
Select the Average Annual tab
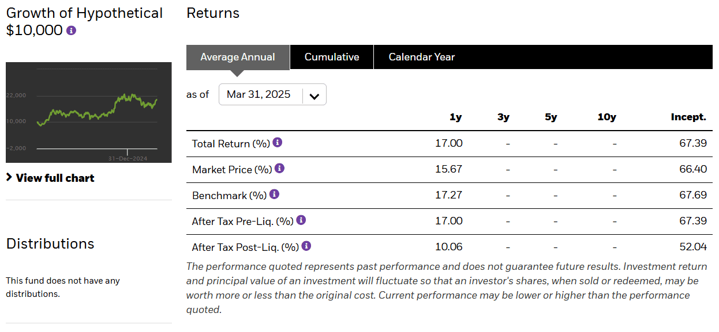pos(237,57)
